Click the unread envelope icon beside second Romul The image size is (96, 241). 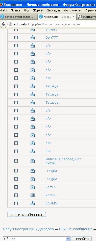coord(33,195)
